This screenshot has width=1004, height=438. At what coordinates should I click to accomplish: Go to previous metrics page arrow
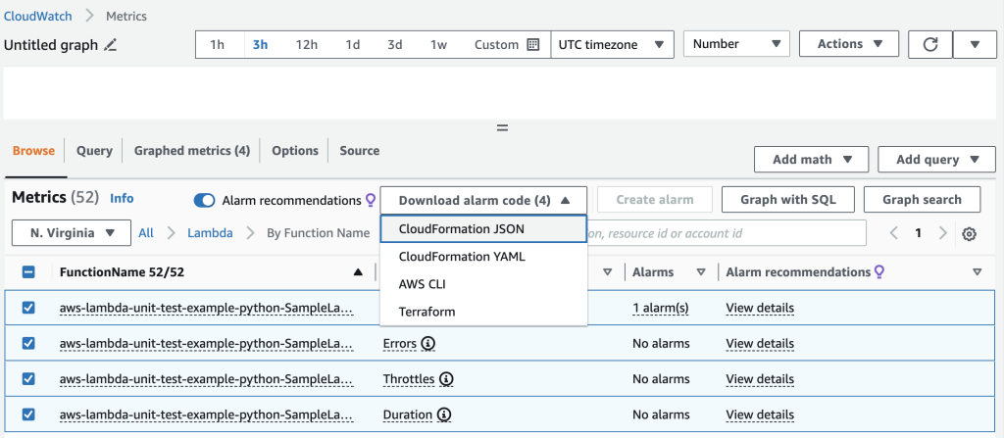[x=894, y=233]
